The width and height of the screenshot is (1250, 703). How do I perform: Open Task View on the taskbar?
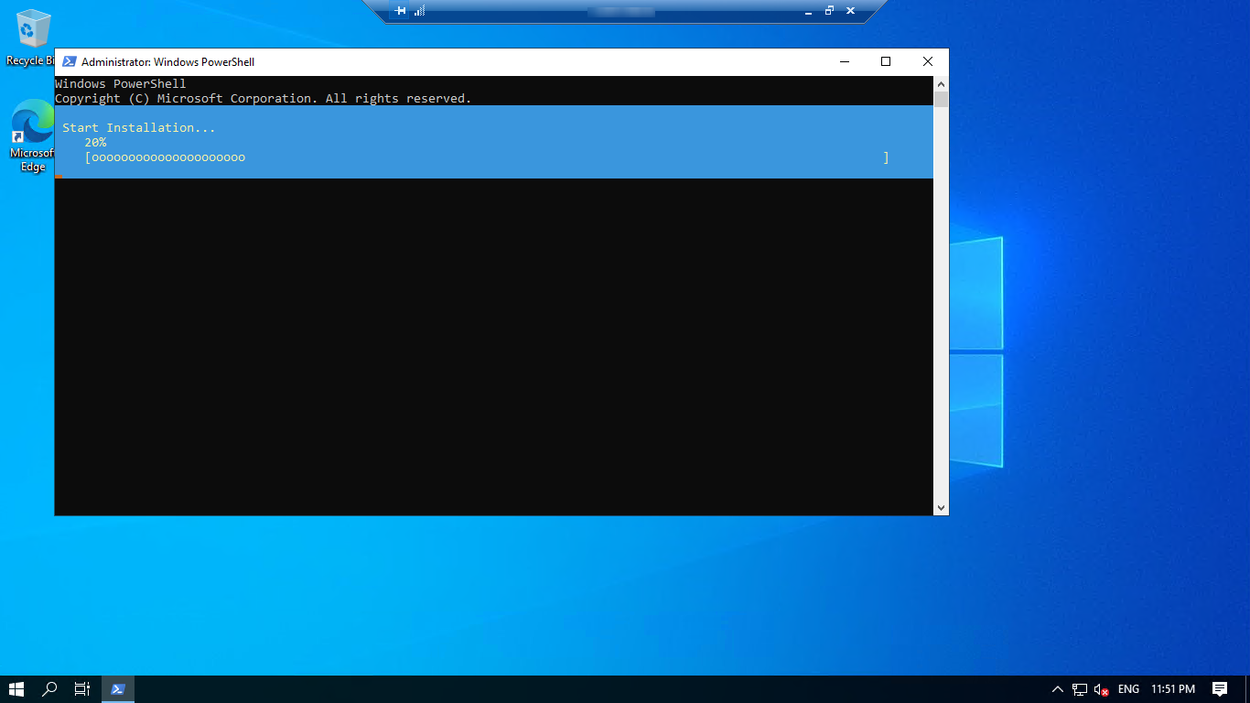82,689
